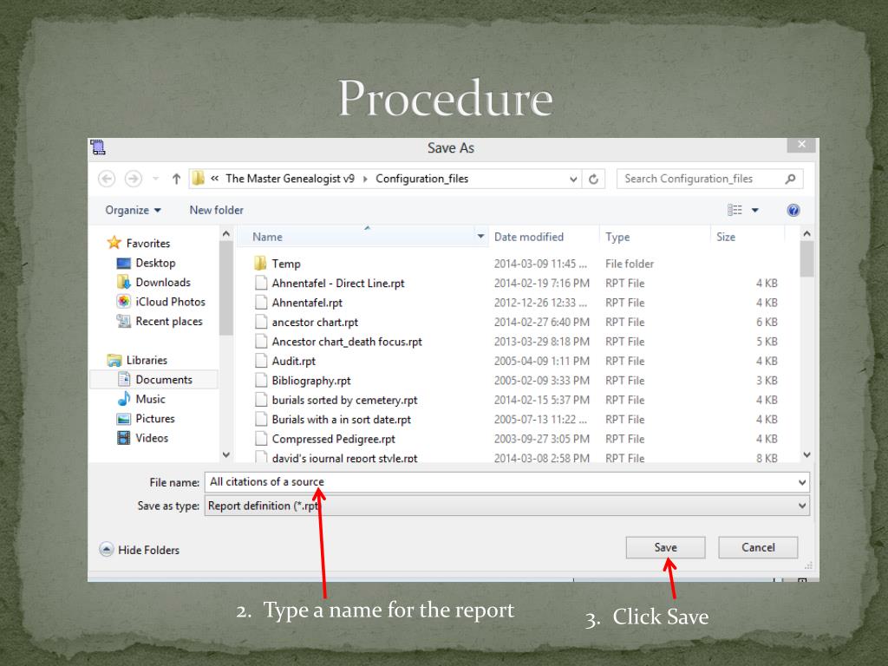The width and height of the screenshot is (888, 666).
Task: Sort by the Name column header
Action: pyautogui.click(x=267, y=237)
